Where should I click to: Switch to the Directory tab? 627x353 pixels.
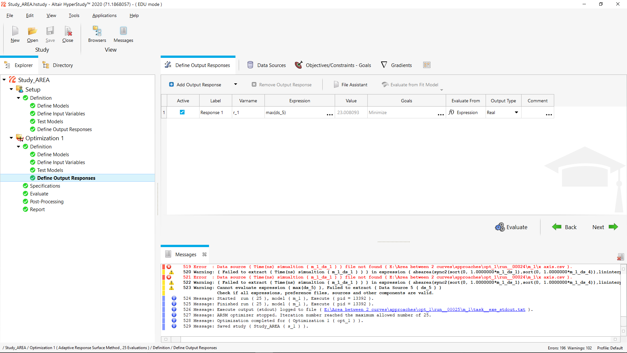58,65
